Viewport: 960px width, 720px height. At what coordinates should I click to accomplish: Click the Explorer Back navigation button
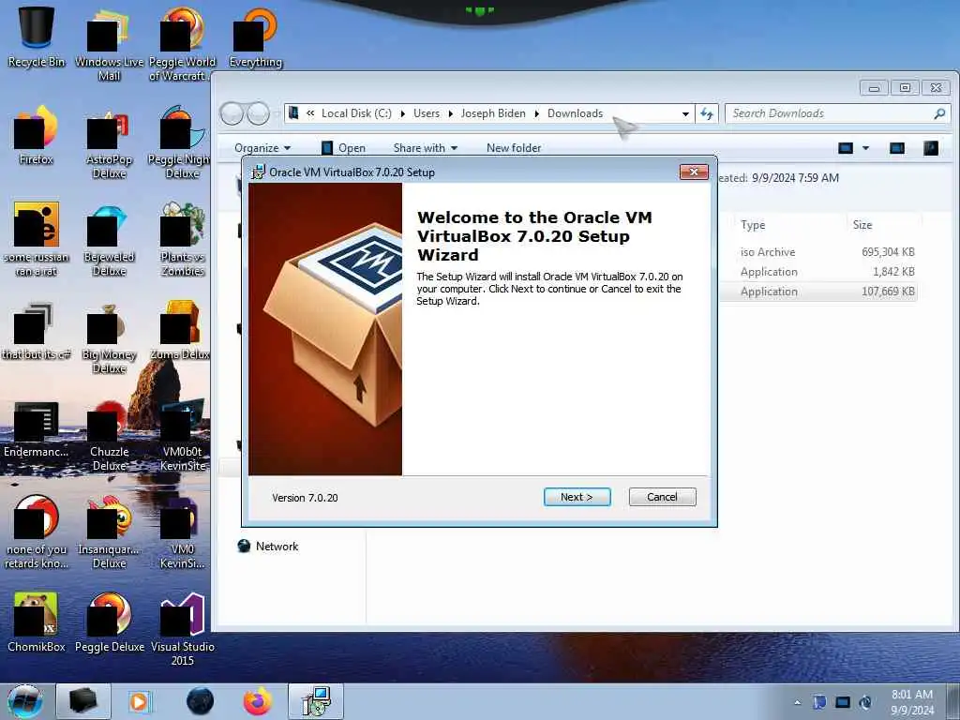click(232, 113)
